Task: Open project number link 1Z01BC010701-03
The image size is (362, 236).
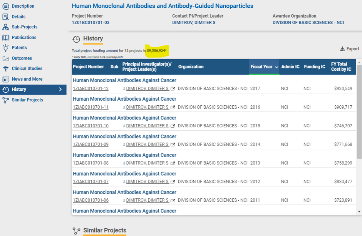Action: (90, 23)
